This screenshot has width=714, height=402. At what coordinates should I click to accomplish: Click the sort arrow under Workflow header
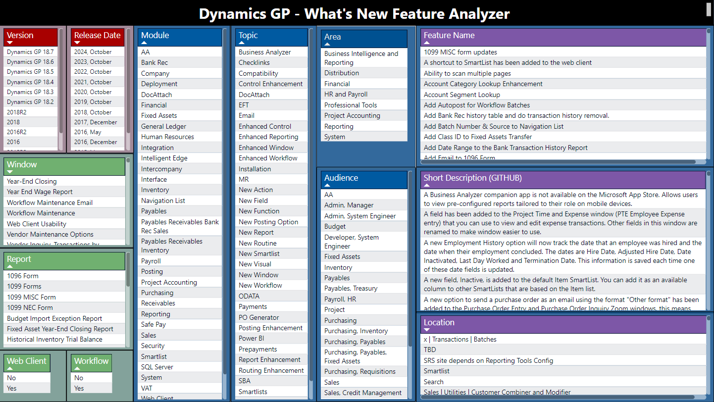coord(77,369)
